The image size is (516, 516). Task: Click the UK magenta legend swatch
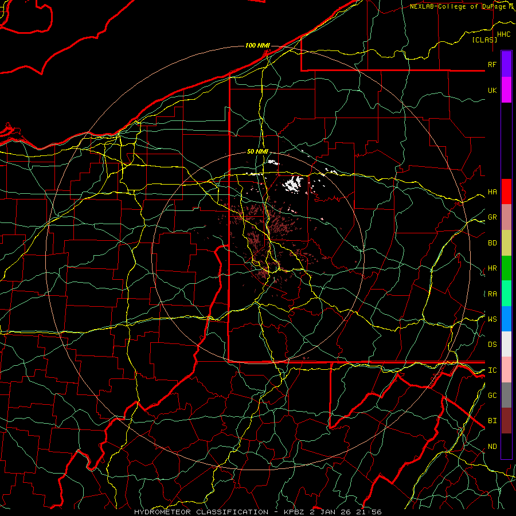506,90
